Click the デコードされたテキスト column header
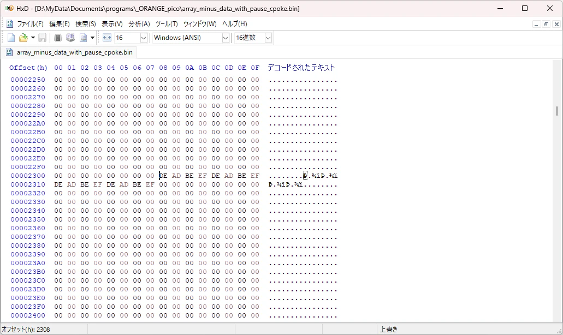 (301, 68)
